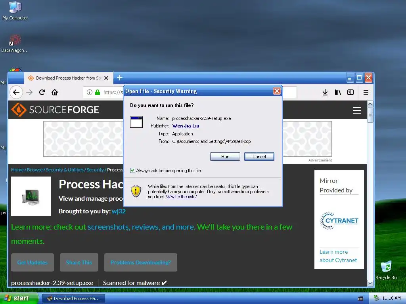Open the screenshots, reviews, and more link
This screenshot has height=304, width=406.
[141, 227]
